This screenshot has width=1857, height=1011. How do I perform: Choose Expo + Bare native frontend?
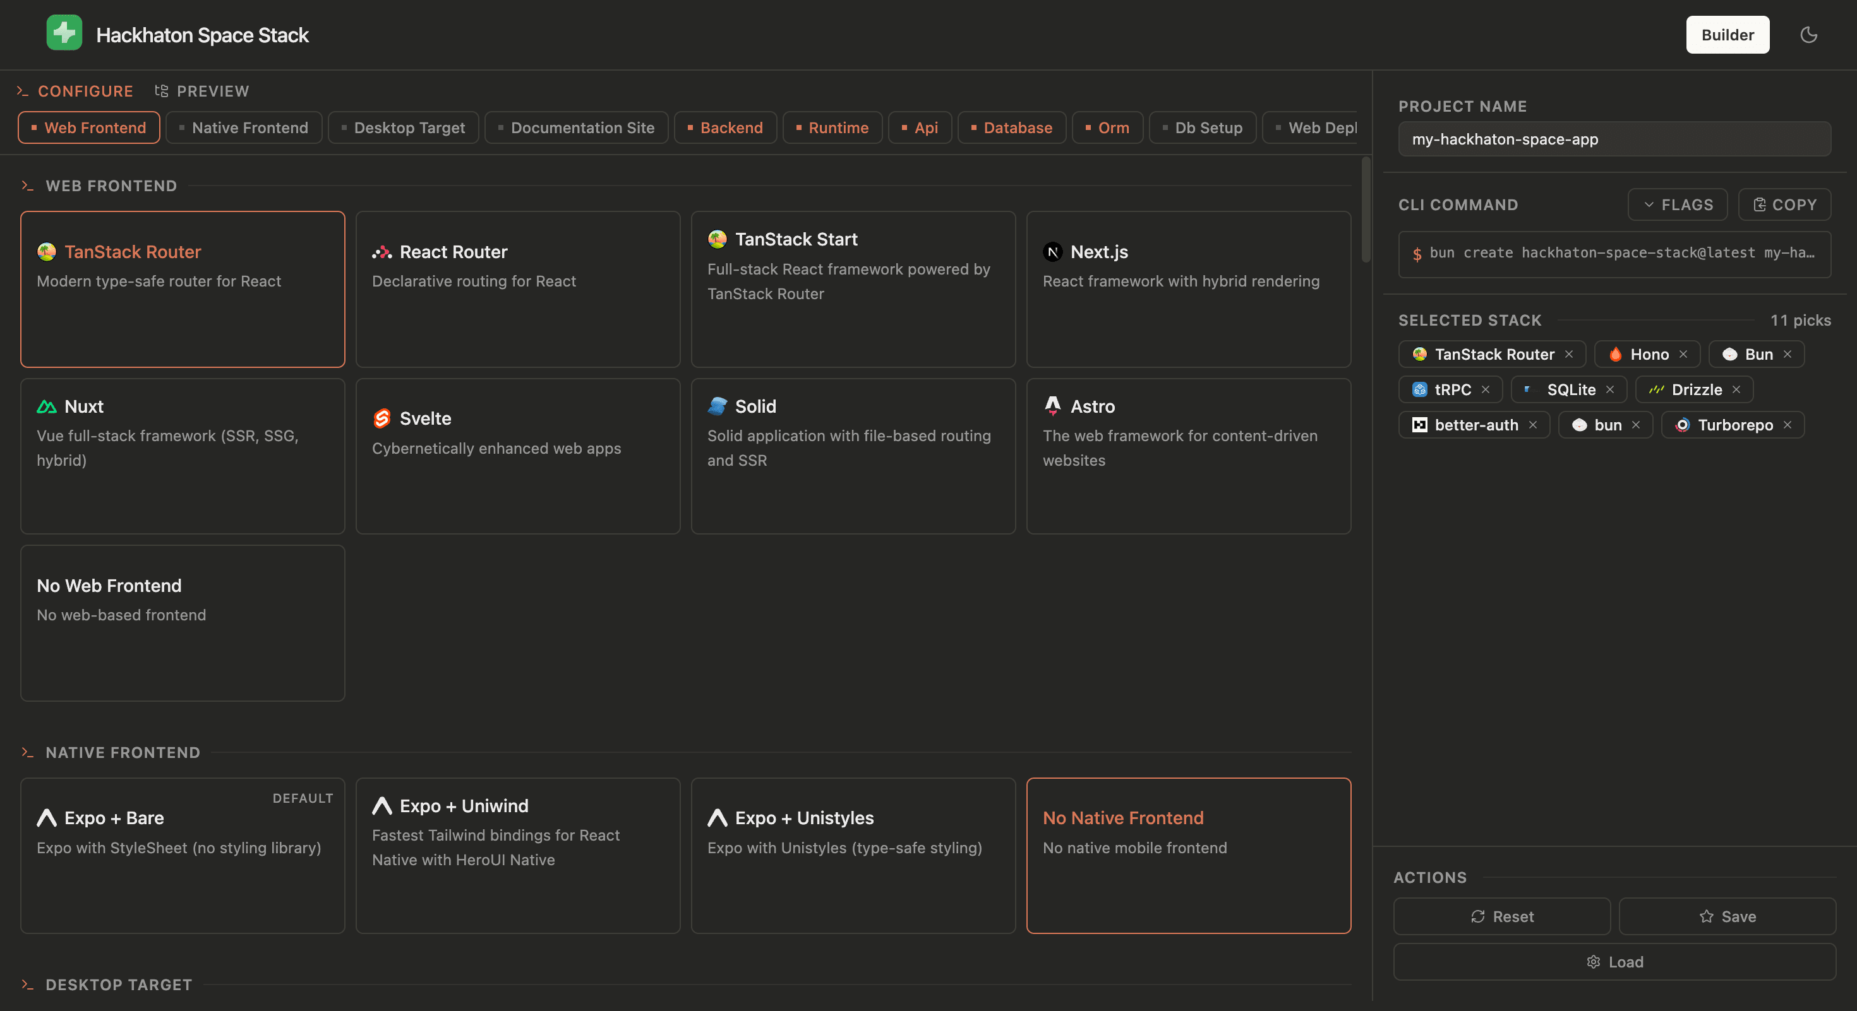coord(183,856)
